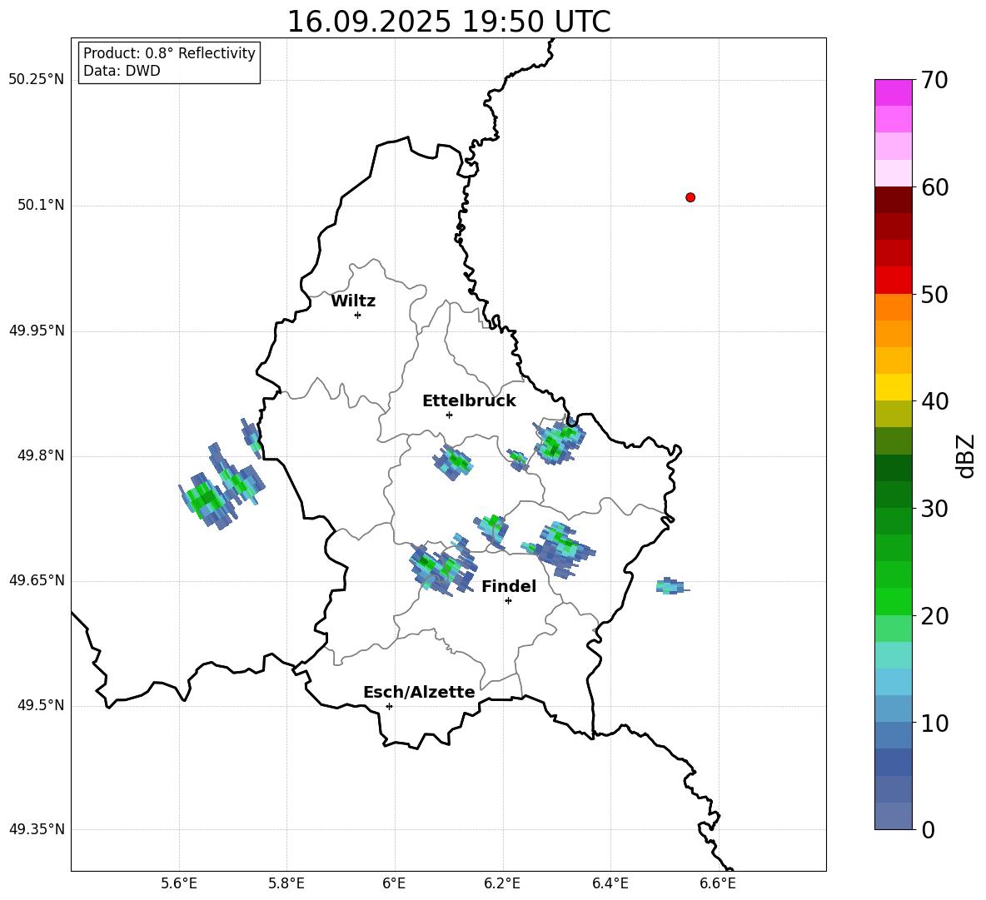Viewport: 986px width, 900px height.
Task: Click the 5.8°E longitude label
Action: 286,883
